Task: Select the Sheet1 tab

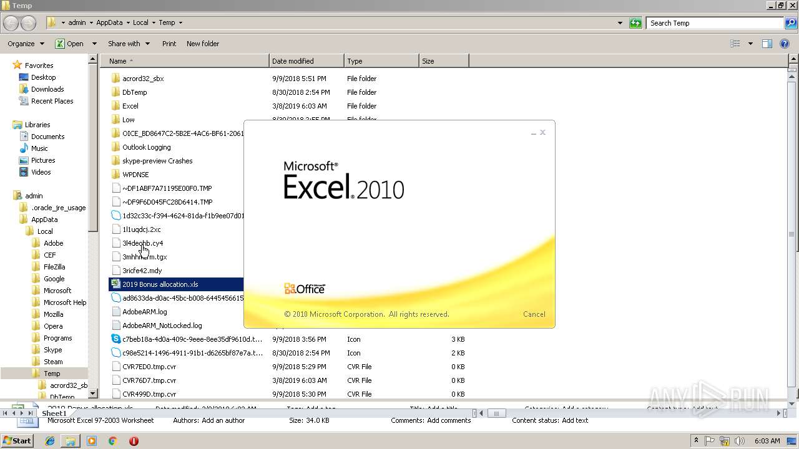Action: pyautogui.click(x=54, y=413)
